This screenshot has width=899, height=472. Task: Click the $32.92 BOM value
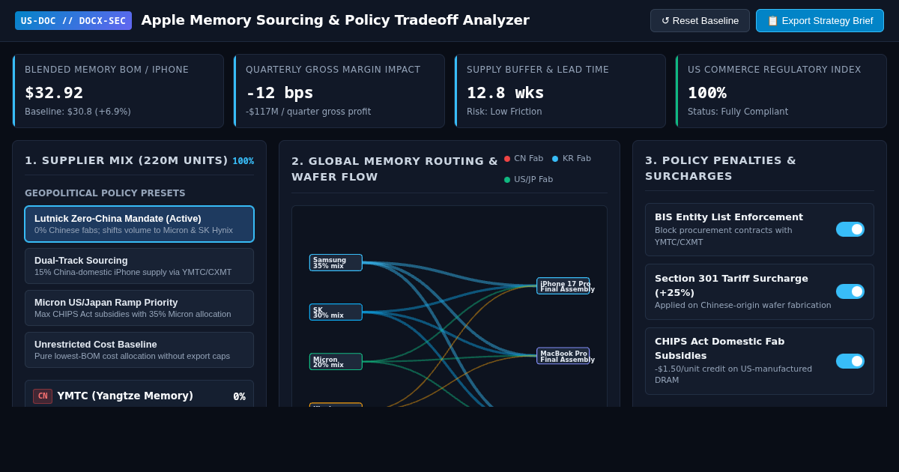pyautogui.click(x=54, y=93)
